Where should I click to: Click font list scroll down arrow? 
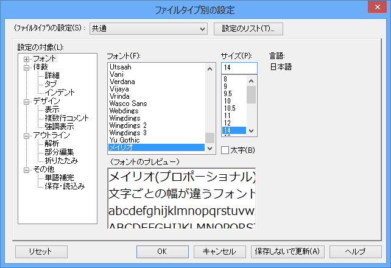(x=210, y=149)
